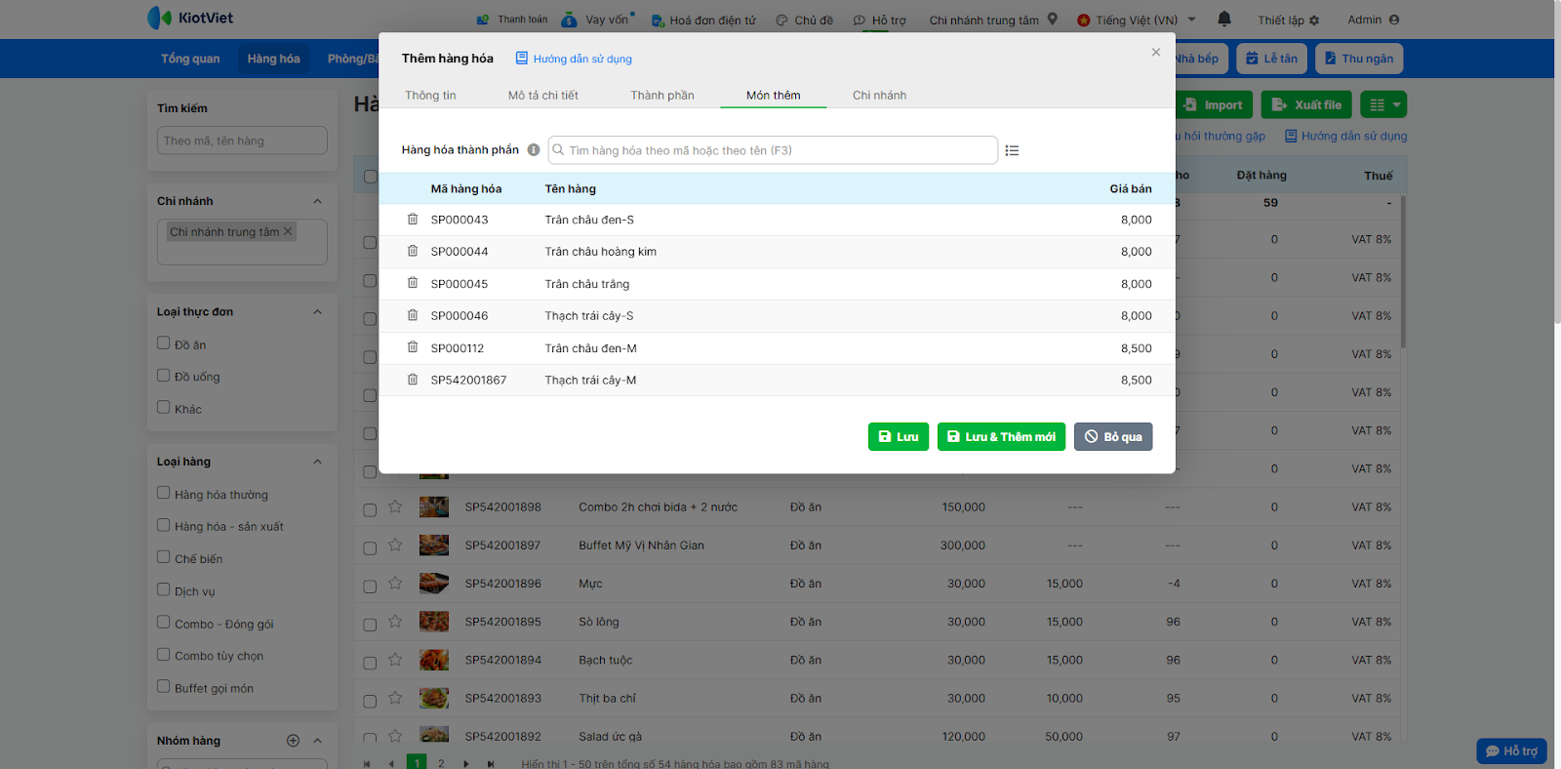This screenshot has height=769, width=1561.
Task: Check the Khác menu type filter
Action: pos(164,407)
